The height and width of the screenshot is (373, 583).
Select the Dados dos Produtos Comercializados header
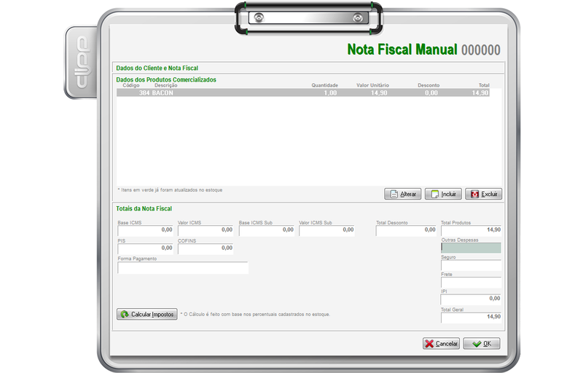[x=166, y=79]
